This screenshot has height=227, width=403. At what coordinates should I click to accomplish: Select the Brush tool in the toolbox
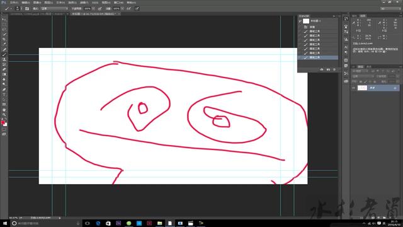point(4,55)
